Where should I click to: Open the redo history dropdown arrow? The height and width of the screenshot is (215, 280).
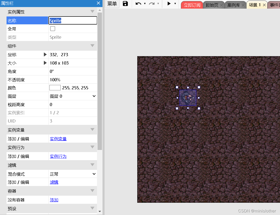pos(158,4)
